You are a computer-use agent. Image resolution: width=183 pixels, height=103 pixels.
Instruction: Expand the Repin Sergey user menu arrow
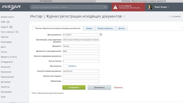click(169, 7)
